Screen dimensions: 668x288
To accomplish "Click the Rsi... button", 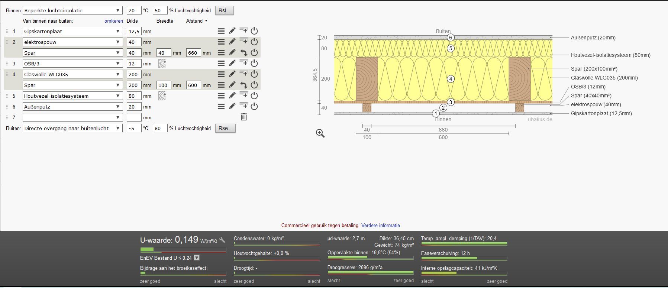I will (x=225, y=10).
